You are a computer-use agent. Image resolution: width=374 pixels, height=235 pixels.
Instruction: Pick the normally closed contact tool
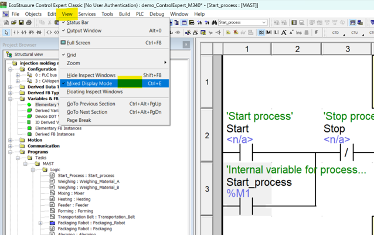[x=24, y=32]
